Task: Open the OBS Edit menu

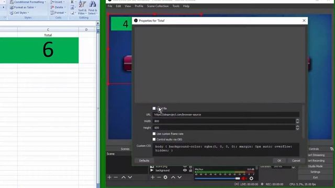Action: click(x=118, y=6)
